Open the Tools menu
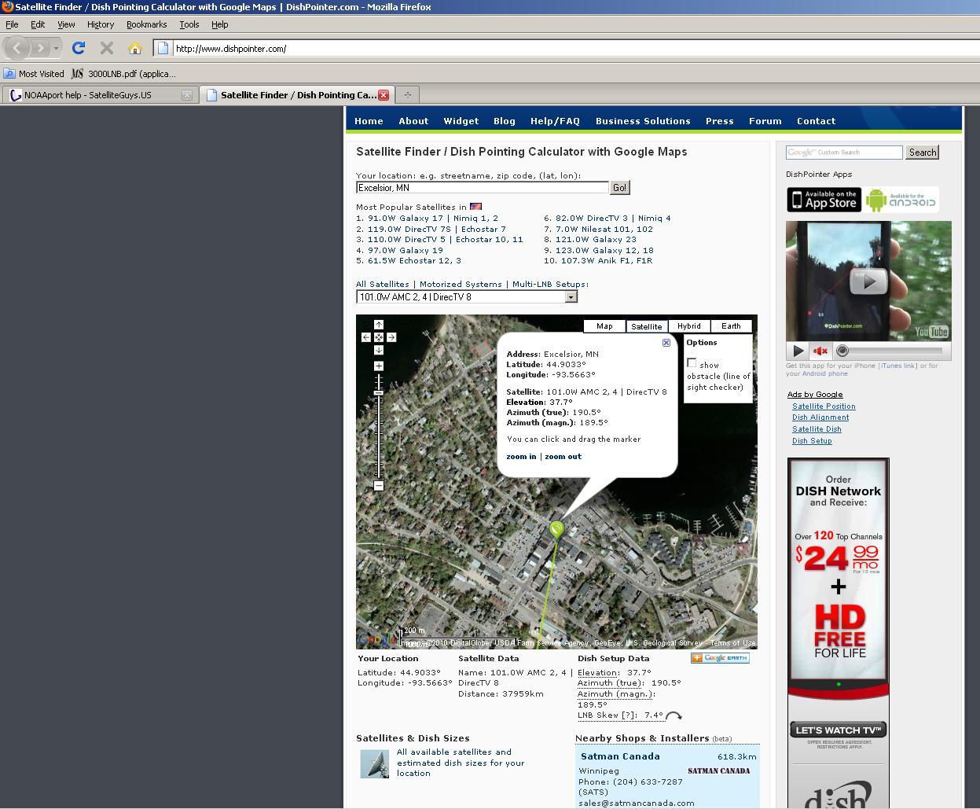Screen dimensions: 980x809 (189, 24)
